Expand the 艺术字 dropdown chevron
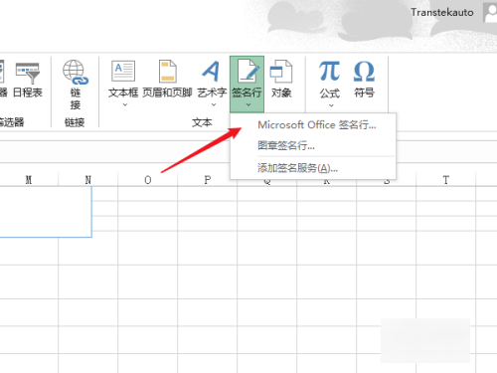 coord(214,104)
